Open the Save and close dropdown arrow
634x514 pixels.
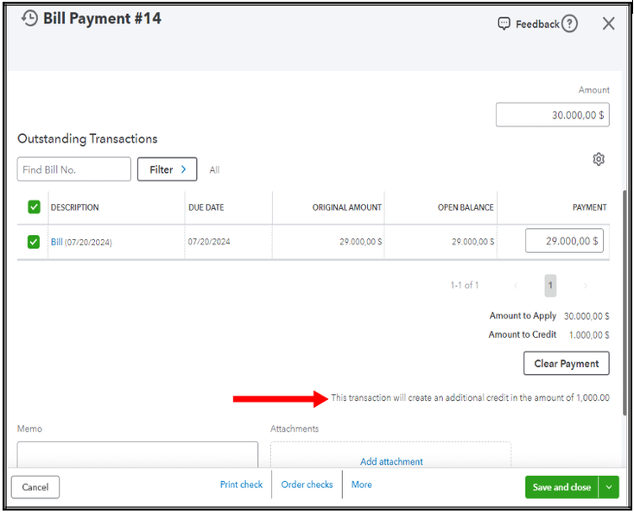tap(609, 487)
